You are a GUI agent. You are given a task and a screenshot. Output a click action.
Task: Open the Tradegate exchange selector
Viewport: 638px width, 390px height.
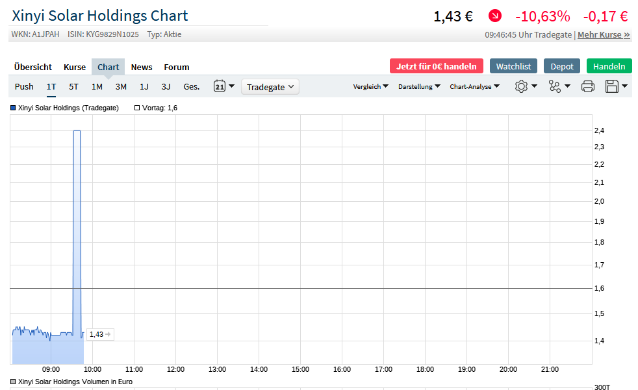pyautogui.click(x=270, y=86)
